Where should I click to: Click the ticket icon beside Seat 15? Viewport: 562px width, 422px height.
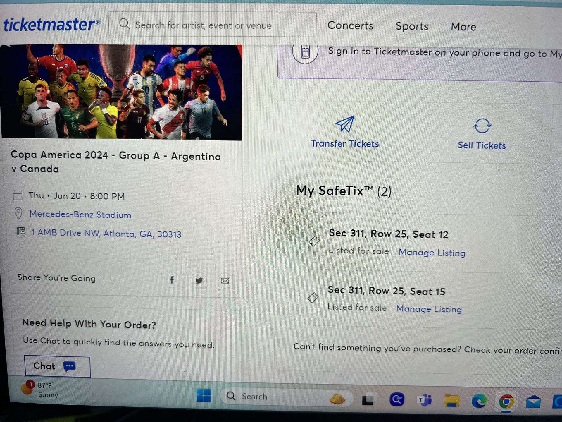tap(313, 298)
